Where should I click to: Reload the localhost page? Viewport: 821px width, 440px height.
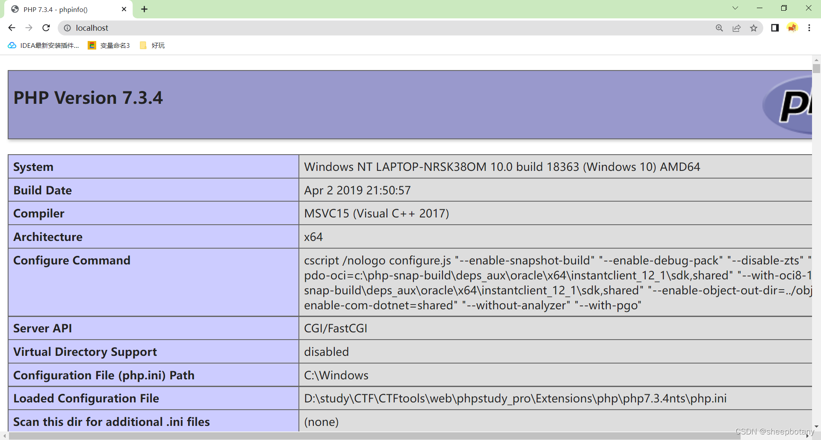pyautogui.click(x=46, y=28)
